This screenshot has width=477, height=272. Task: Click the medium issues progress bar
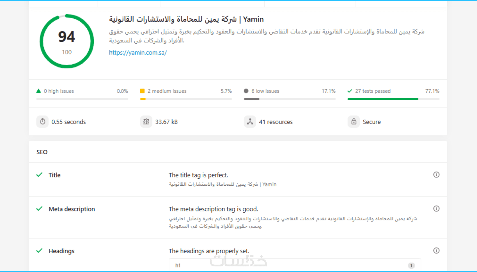click(186, 99)
